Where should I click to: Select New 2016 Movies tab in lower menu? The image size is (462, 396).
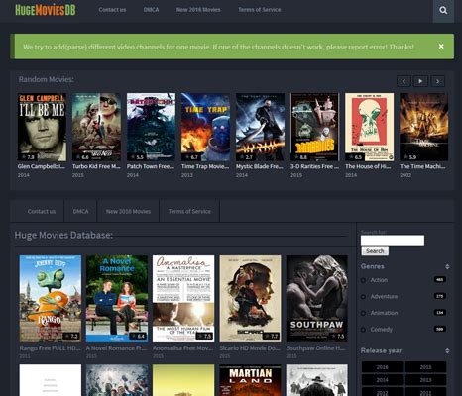(128, 211)
